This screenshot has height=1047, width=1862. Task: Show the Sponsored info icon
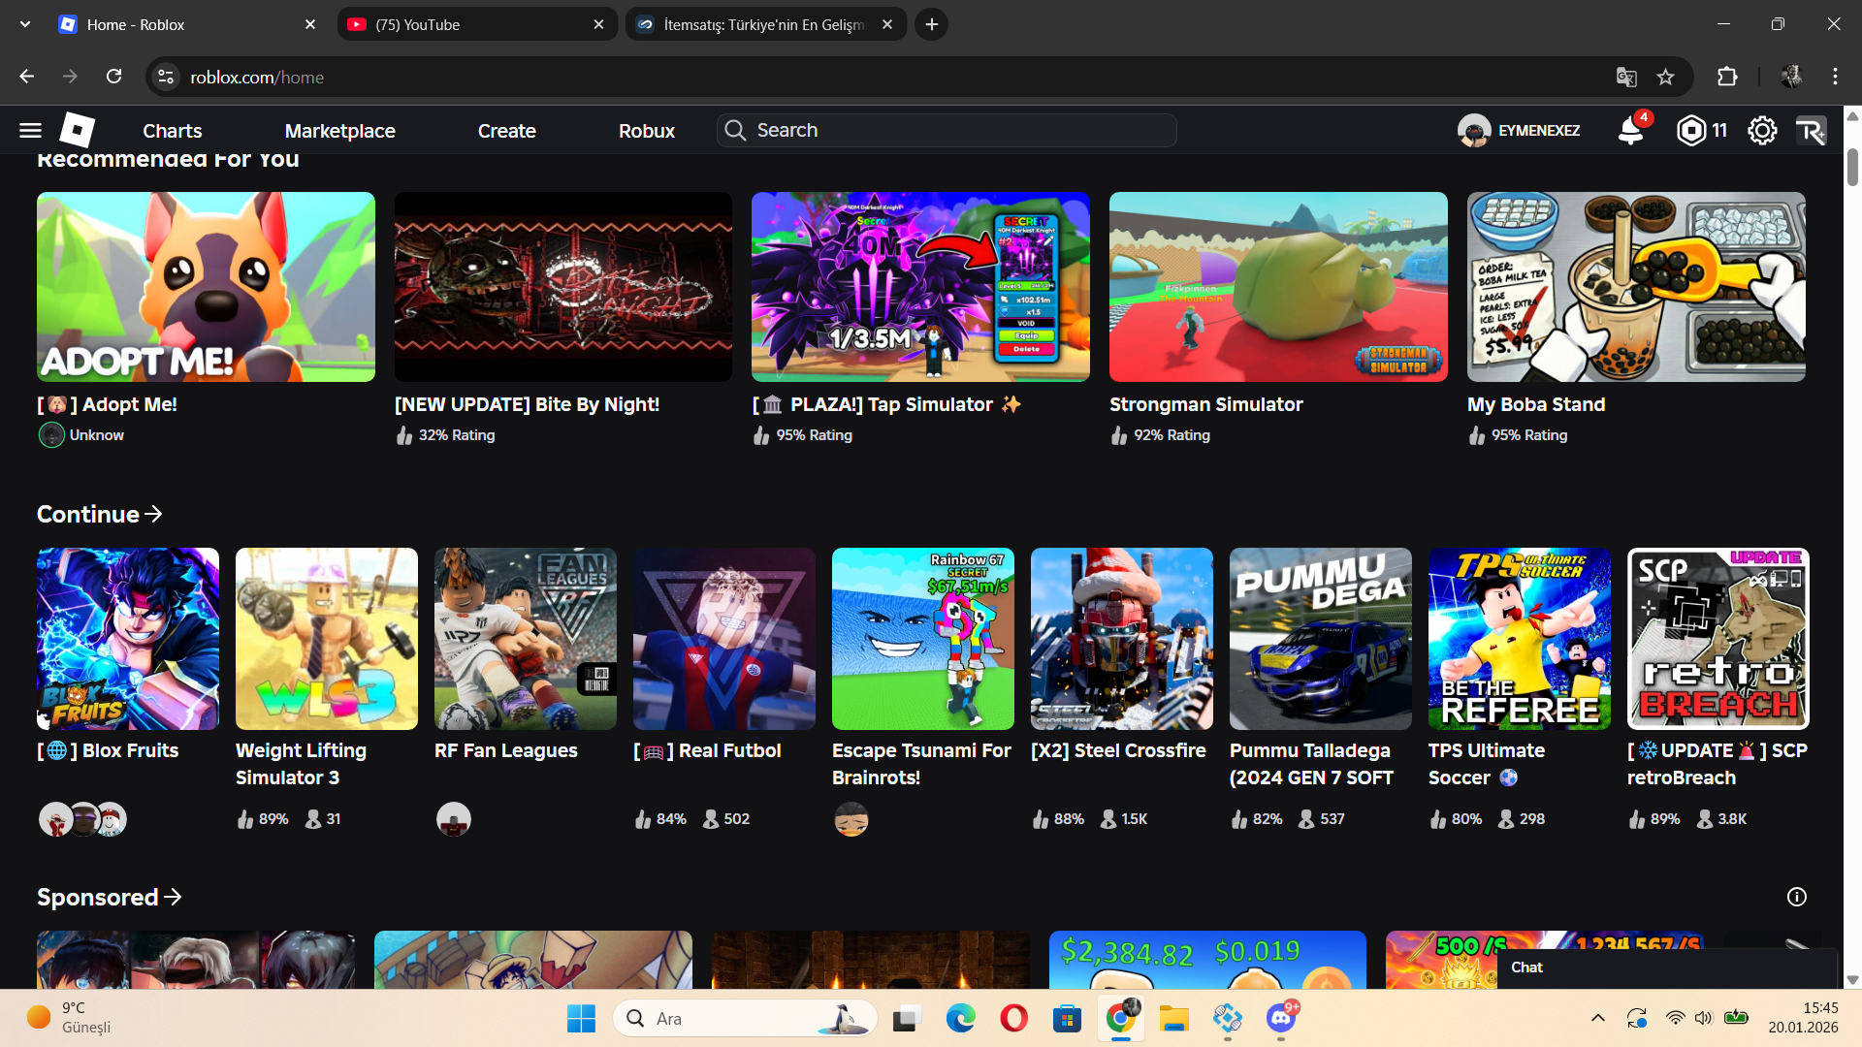click(1797, 897)
